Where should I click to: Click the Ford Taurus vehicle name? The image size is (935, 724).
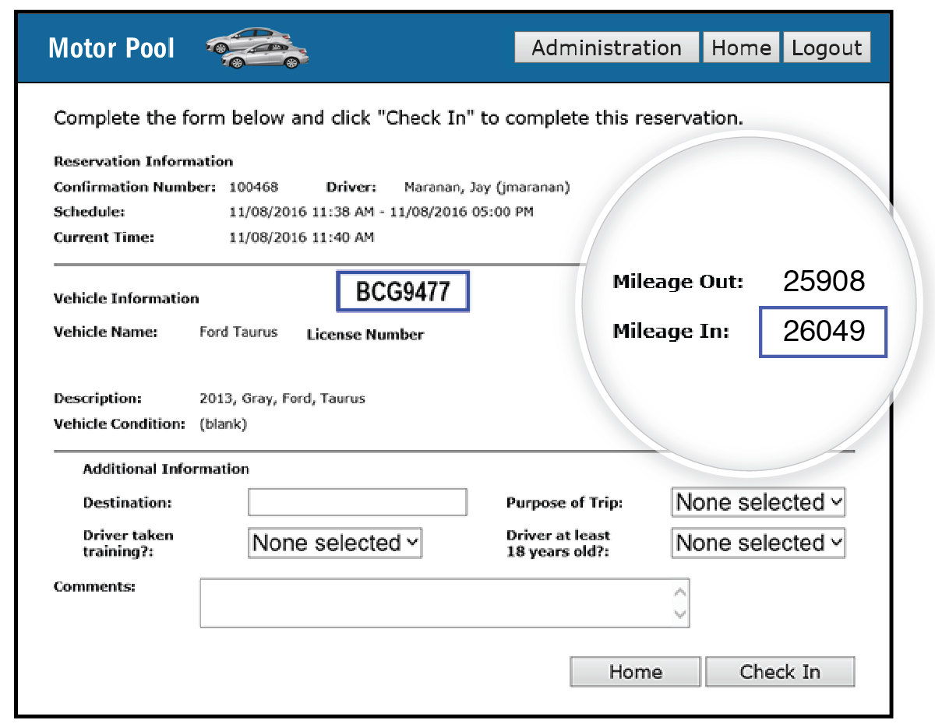coord(238,332)
